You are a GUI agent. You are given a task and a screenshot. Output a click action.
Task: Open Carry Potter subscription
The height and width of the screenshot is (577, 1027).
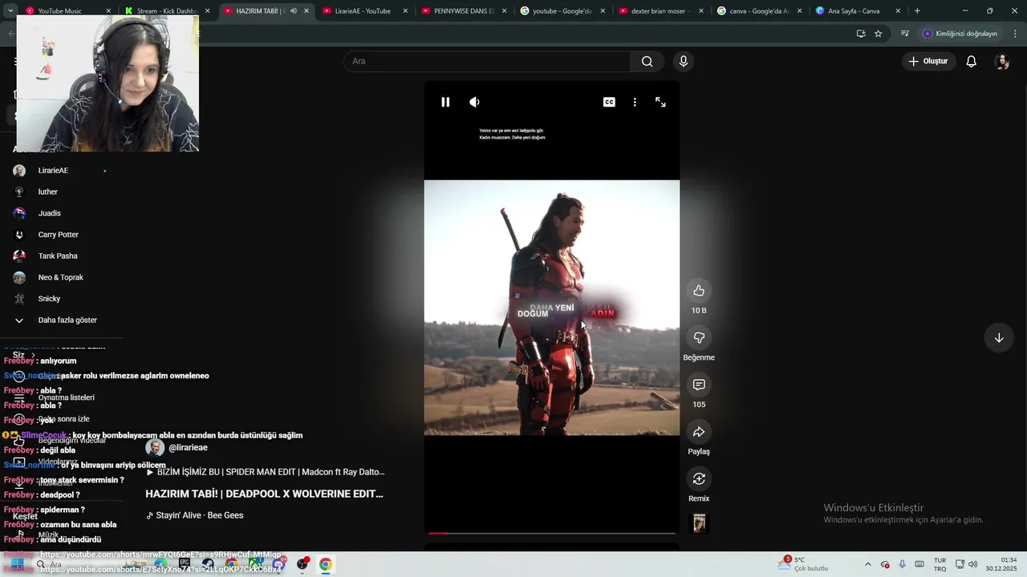point(58,235)
